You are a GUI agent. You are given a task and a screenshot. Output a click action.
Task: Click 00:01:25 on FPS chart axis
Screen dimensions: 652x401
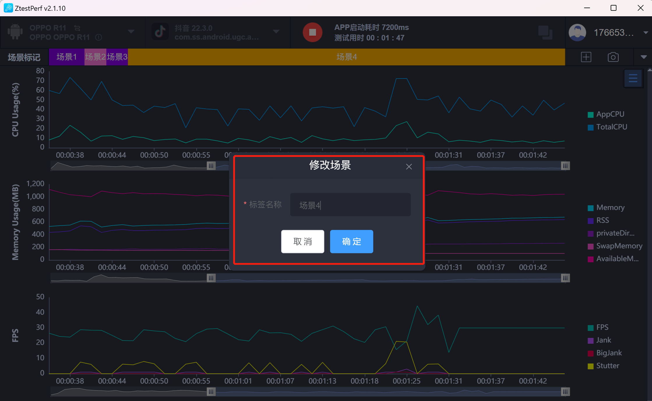(x=406, y=381)
